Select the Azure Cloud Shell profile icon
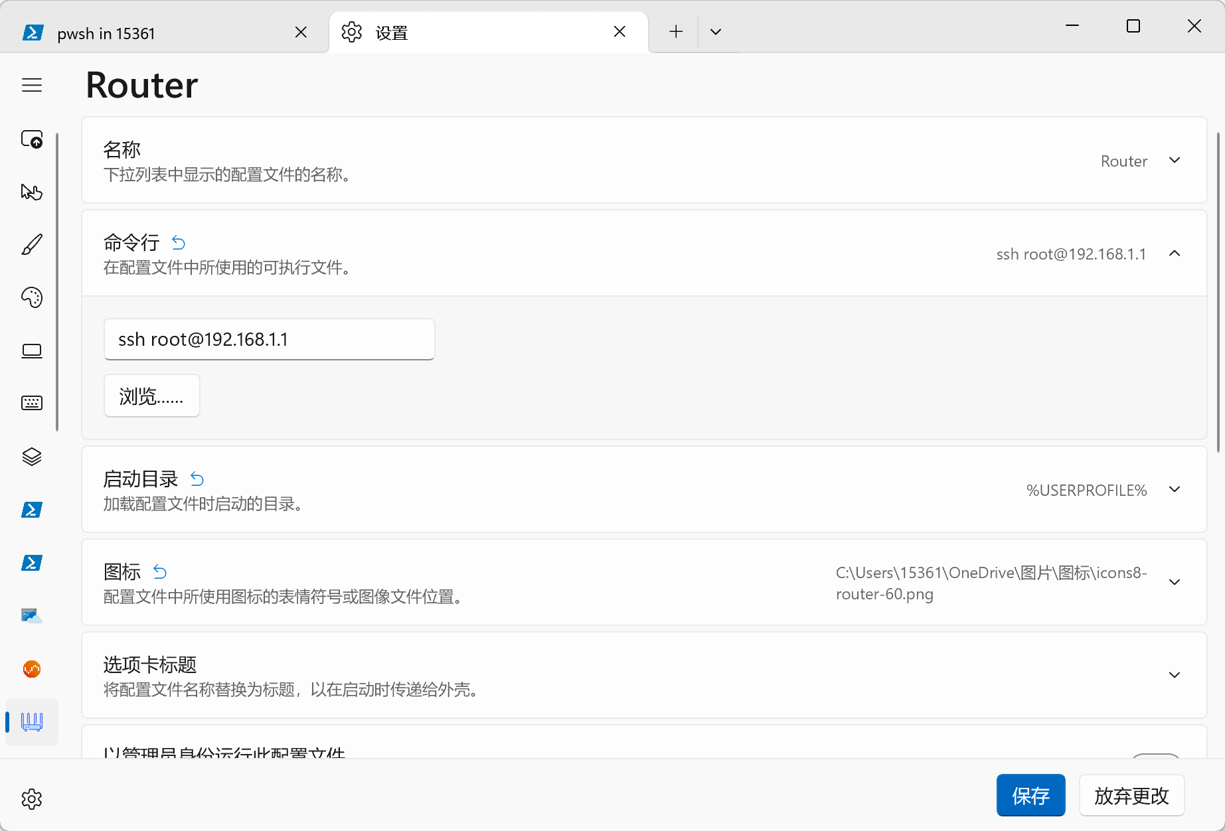Screen dimensions: 1225x831 (32, 616)
